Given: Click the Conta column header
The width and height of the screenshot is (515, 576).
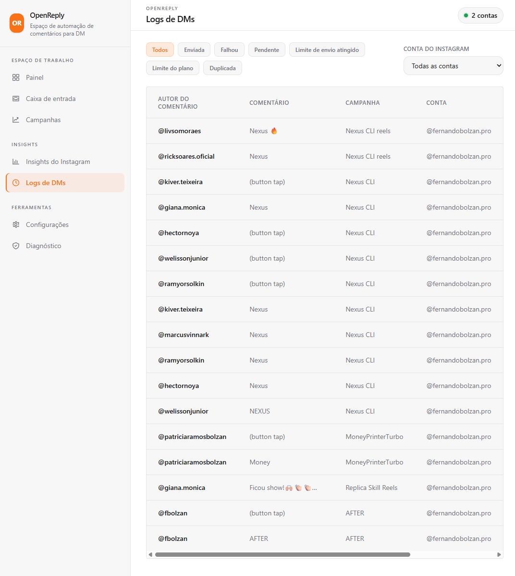Looking at the screenshot, I should coord(436,102).
